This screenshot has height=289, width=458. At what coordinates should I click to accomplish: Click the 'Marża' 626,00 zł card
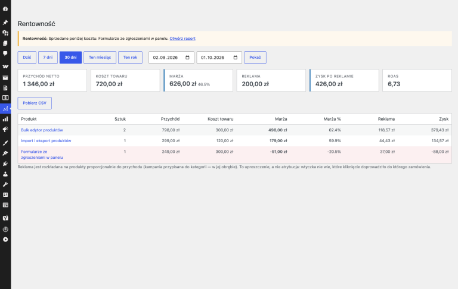pos(199,80)
